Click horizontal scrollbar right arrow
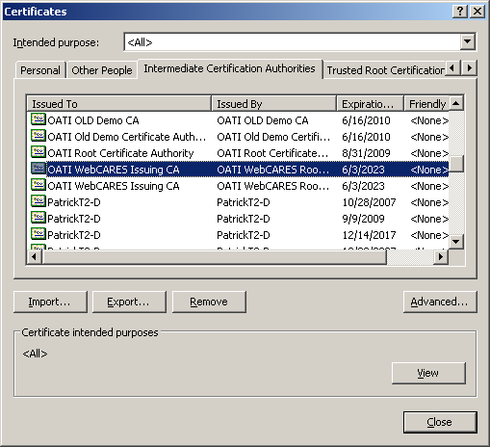 click(x=441, y=257)
